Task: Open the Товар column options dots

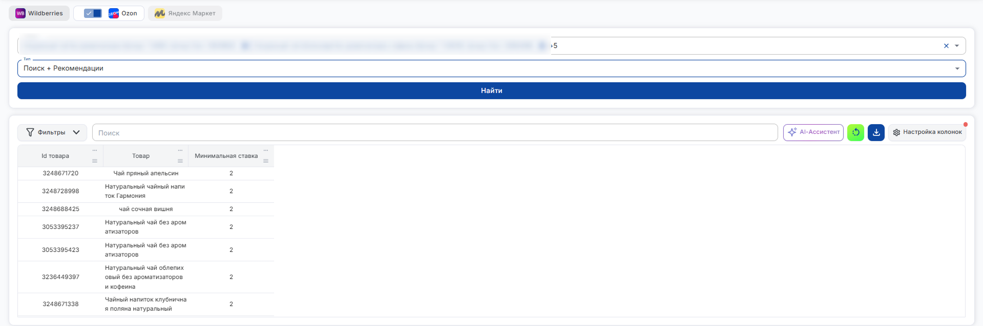Action: click(180, 150)
